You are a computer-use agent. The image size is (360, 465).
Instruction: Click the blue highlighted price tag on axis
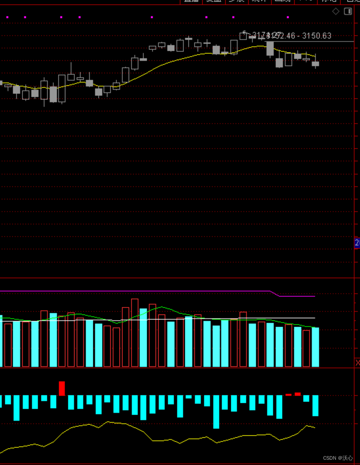357,243
